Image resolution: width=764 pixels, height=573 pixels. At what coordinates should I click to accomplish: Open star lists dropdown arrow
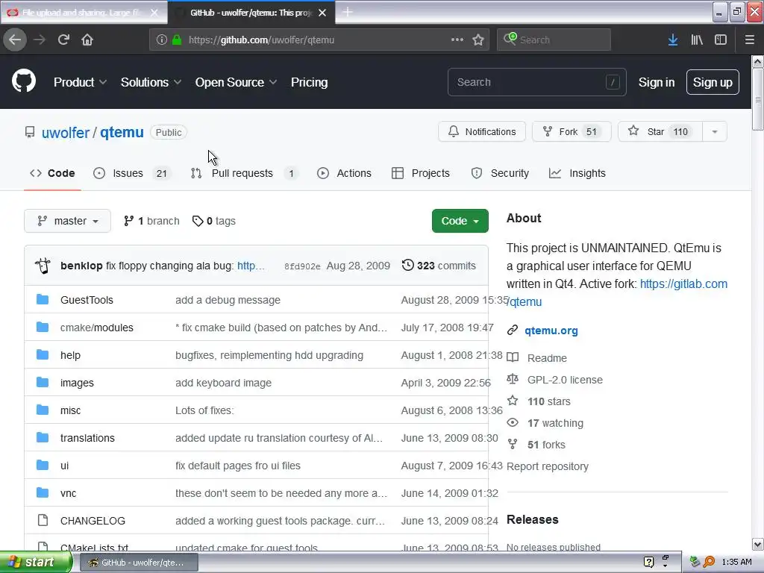click(x=714, y=131)
